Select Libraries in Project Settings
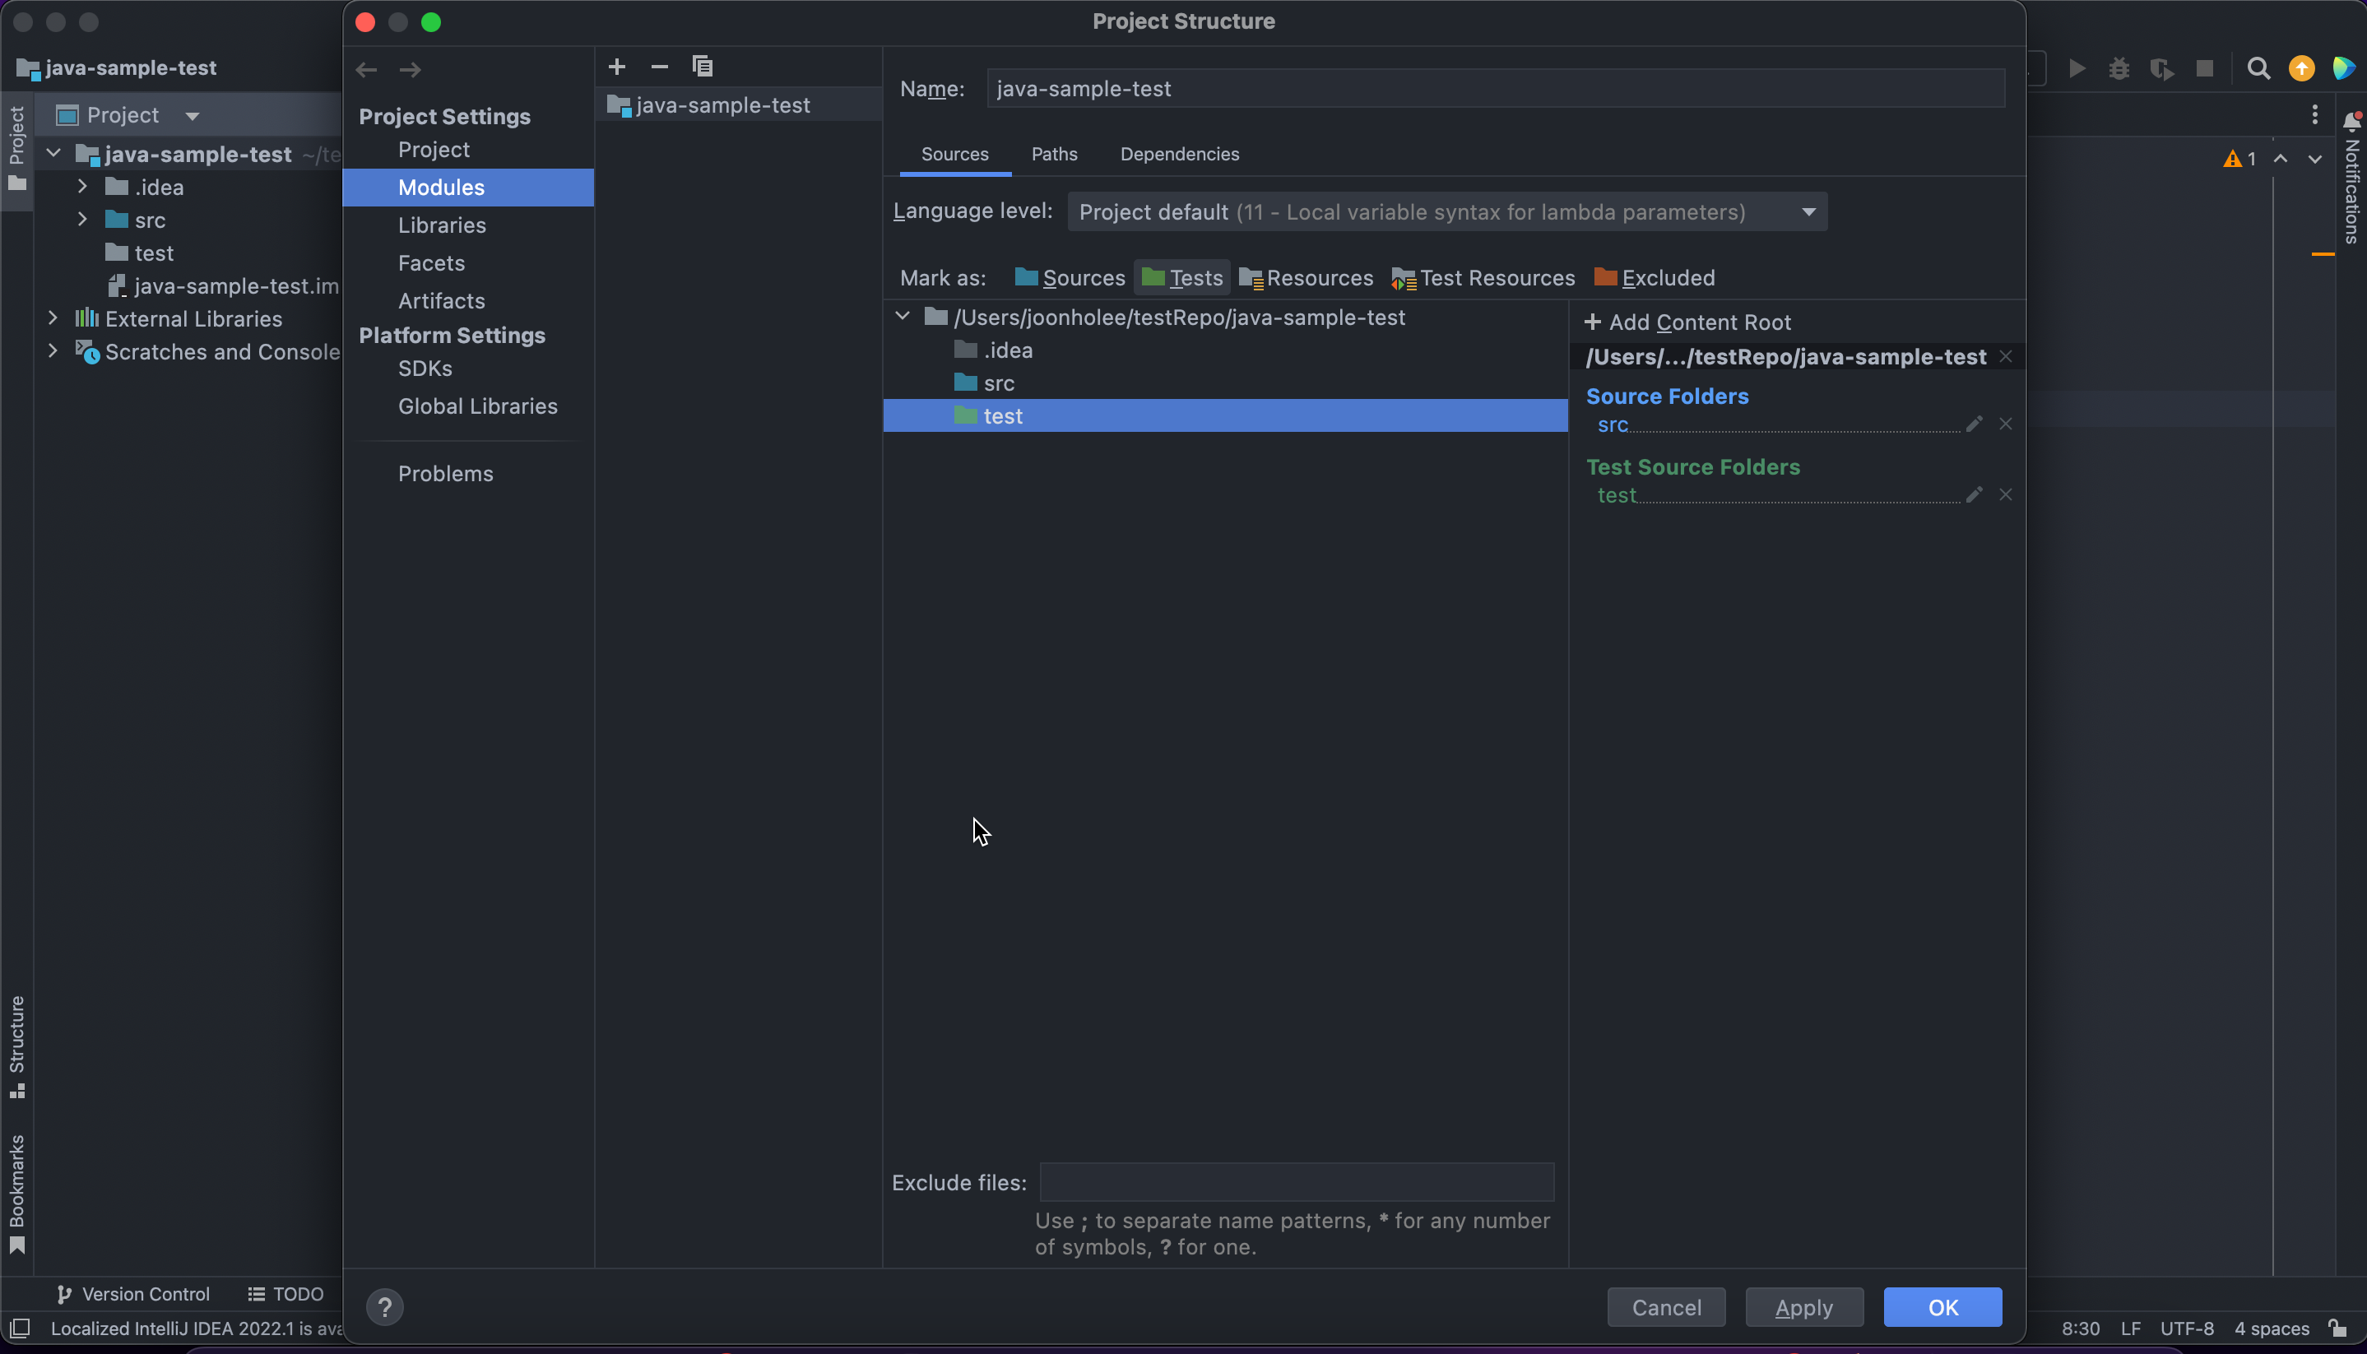Viewport: 2367px width, 1354px height. point(442,225)
